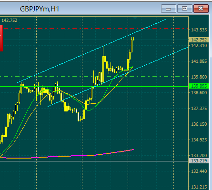
Task: Select the red dash-dot horizontal line at 143.535
Action: click(x=95, y=29)
